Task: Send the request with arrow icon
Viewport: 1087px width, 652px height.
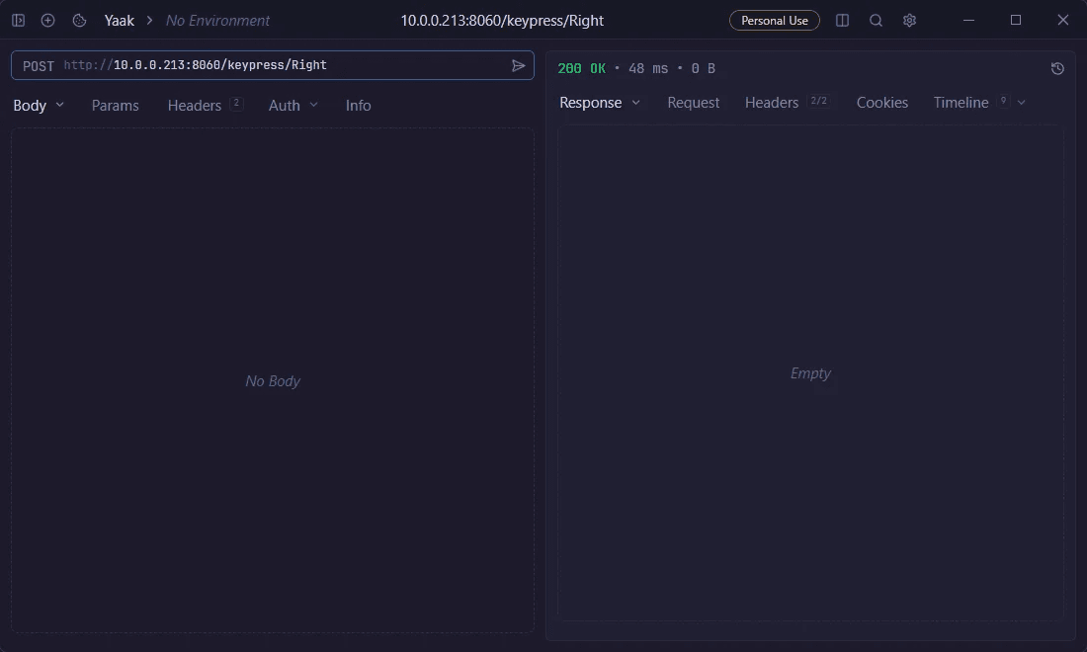Action: [x=518, y=65]
